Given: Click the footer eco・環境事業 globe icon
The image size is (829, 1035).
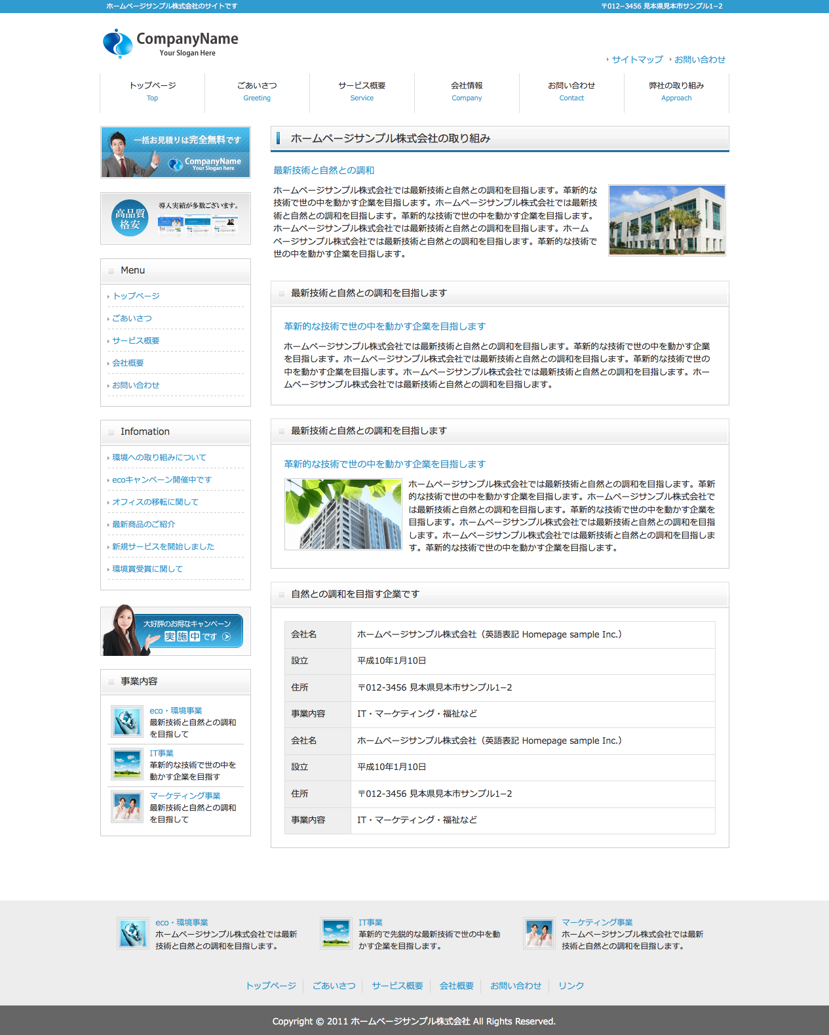Looking at the screenshot, I should click(133, 933).
